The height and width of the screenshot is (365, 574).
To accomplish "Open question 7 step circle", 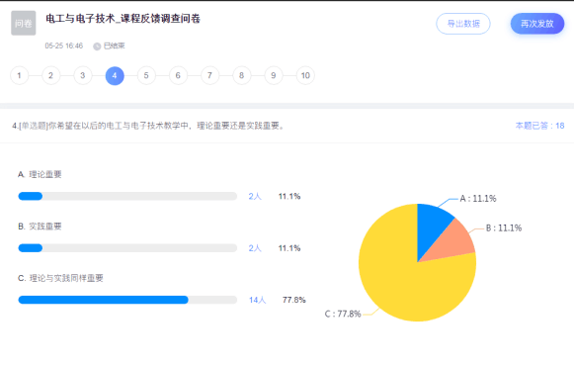I will (x=209, y=75).
